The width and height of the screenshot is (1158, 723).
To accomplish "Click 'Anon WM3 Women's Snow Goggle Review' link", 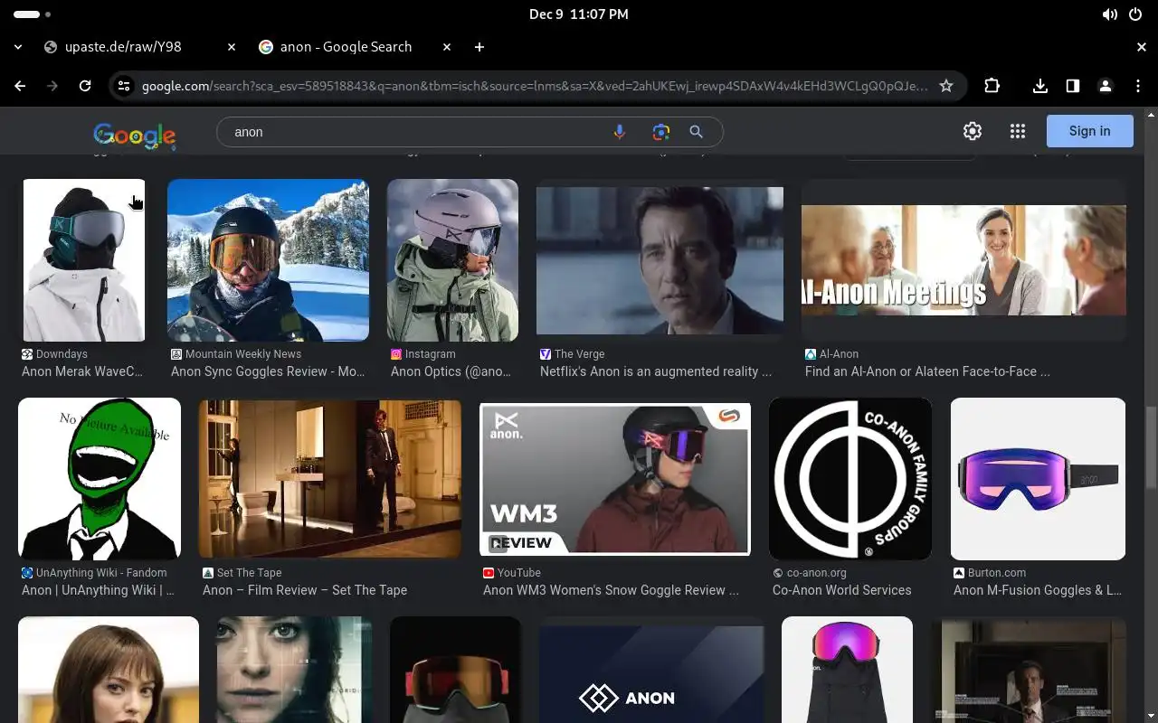I will 611,590.
